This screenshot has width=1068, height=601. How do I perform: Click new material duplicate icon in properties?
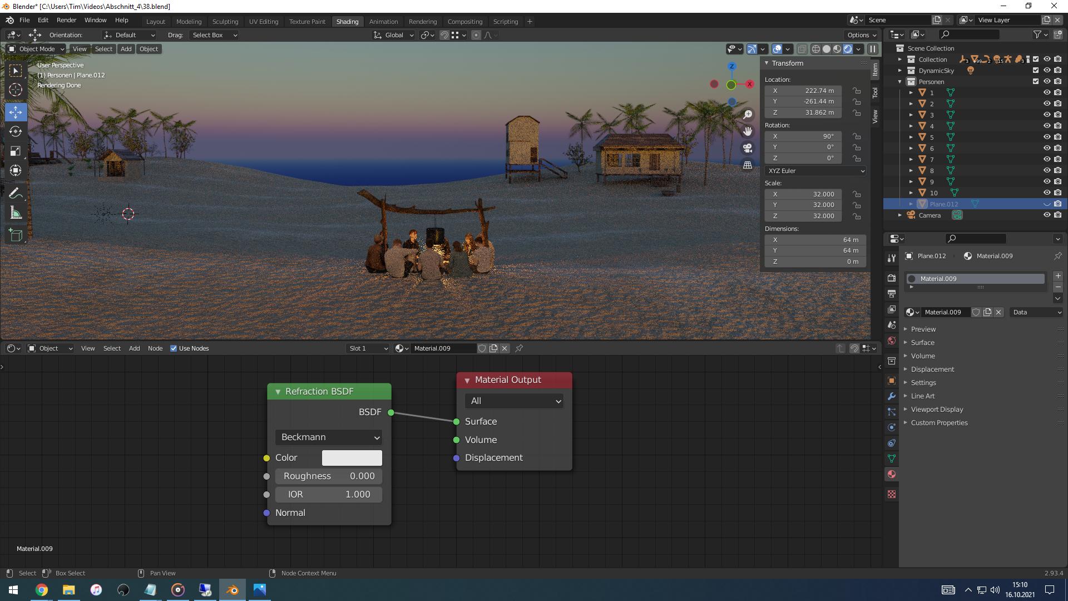click(987, 312)
